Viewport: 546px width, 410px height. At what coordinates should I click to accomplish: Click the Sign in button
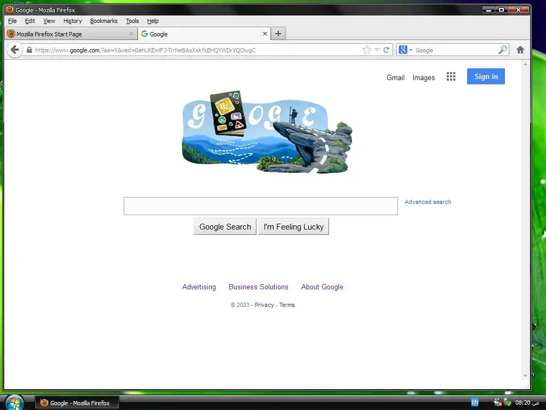(x=486, y=76)
